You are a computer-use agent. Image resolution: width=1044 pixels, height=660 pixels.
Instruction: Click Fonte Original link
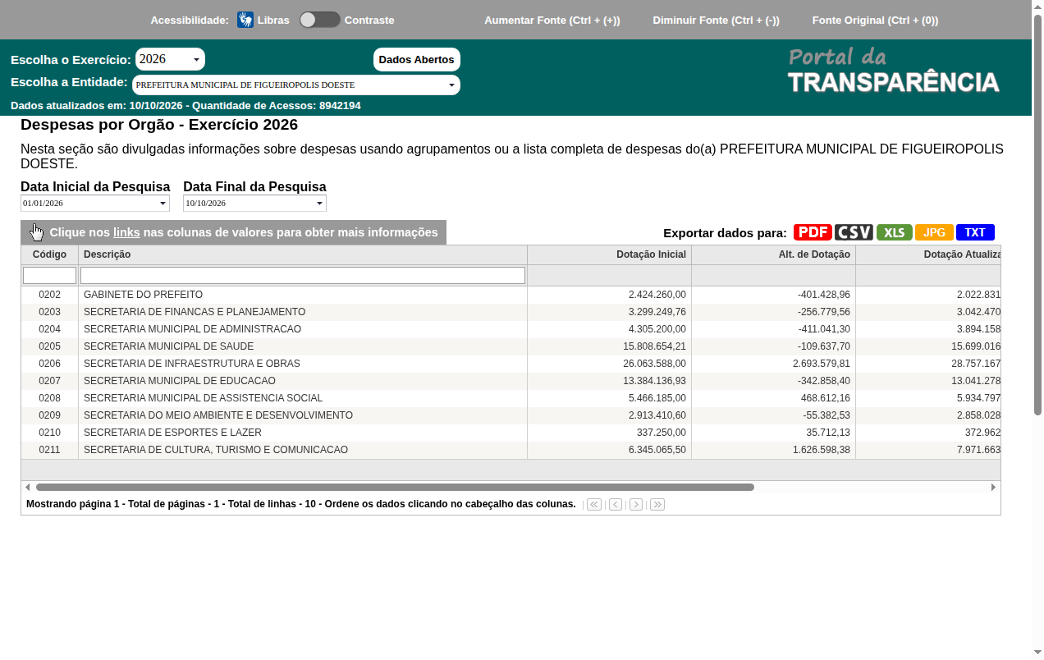[875, 20]
